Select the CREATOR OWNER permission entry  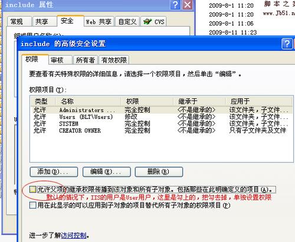[x=161, y=130]
